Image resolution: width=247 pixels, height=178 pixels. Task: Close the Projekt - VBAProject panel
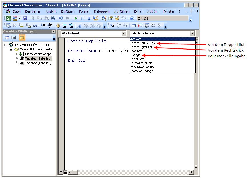[x=53, y=31]
